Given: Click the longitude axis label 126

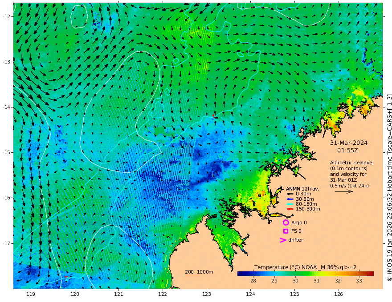Looking at the screenshot, I should coord(339,294).
